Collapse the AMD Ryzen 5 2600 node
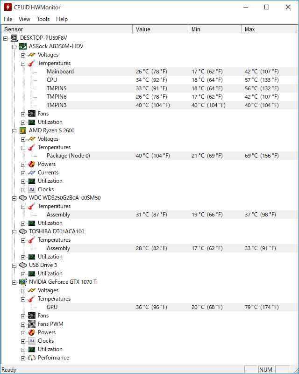 [x=14, y=131]
